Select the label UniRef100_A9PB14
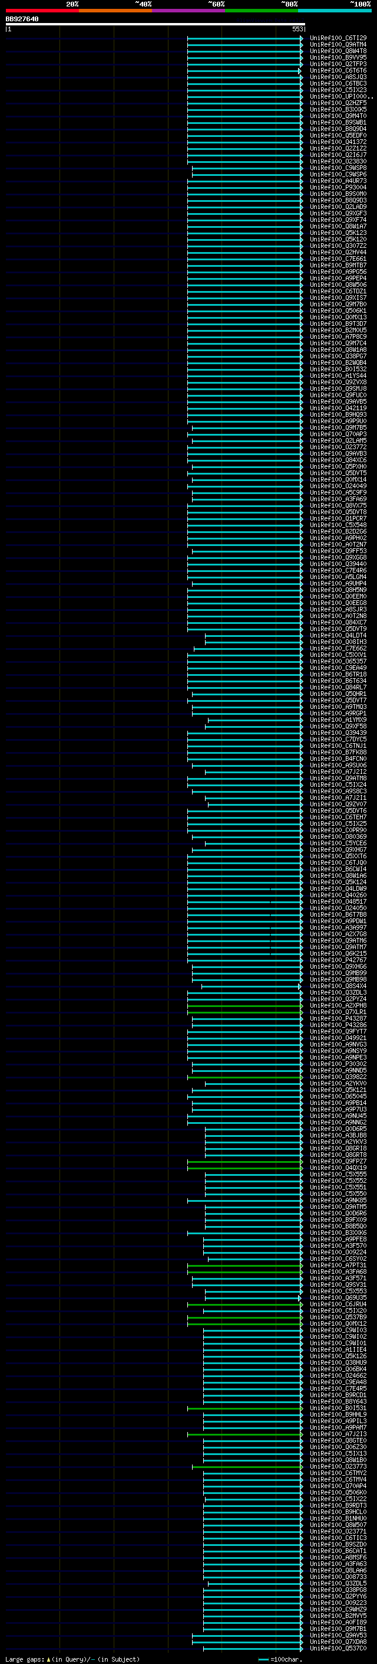This screenshot has width=377, height=1664. 338,1103
